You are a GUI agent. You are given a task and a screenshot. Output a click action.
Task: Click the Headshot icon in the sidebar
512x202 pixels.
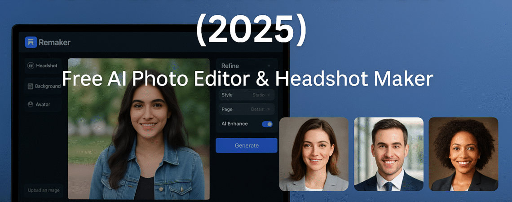point(31,66)
